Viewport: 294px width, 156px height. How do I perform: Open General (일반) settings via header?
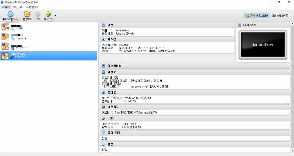110,25
